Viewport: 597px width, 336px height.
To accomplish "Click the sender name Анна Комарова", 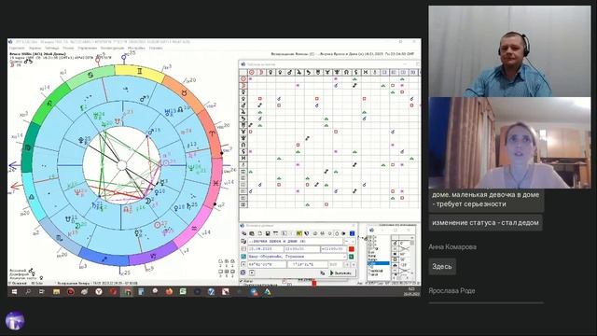I will 452,246.
